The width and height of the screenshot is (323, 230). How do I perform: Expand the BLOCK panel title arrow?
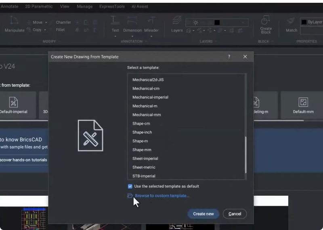[273, 42]
